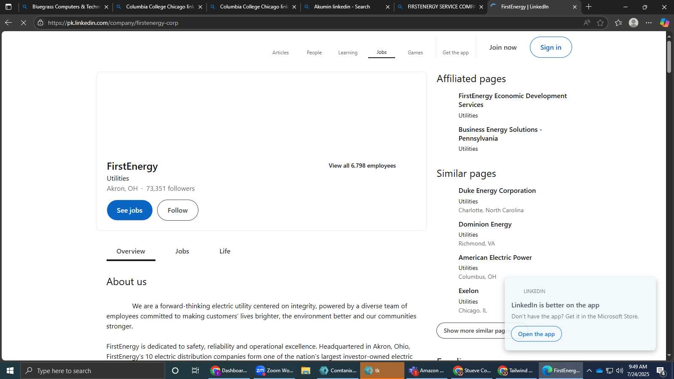The height and width of the screenshot is (379, 674).
Task: Open Dominion Energy page
Action: pyautogui.click(x=485, y=224)
